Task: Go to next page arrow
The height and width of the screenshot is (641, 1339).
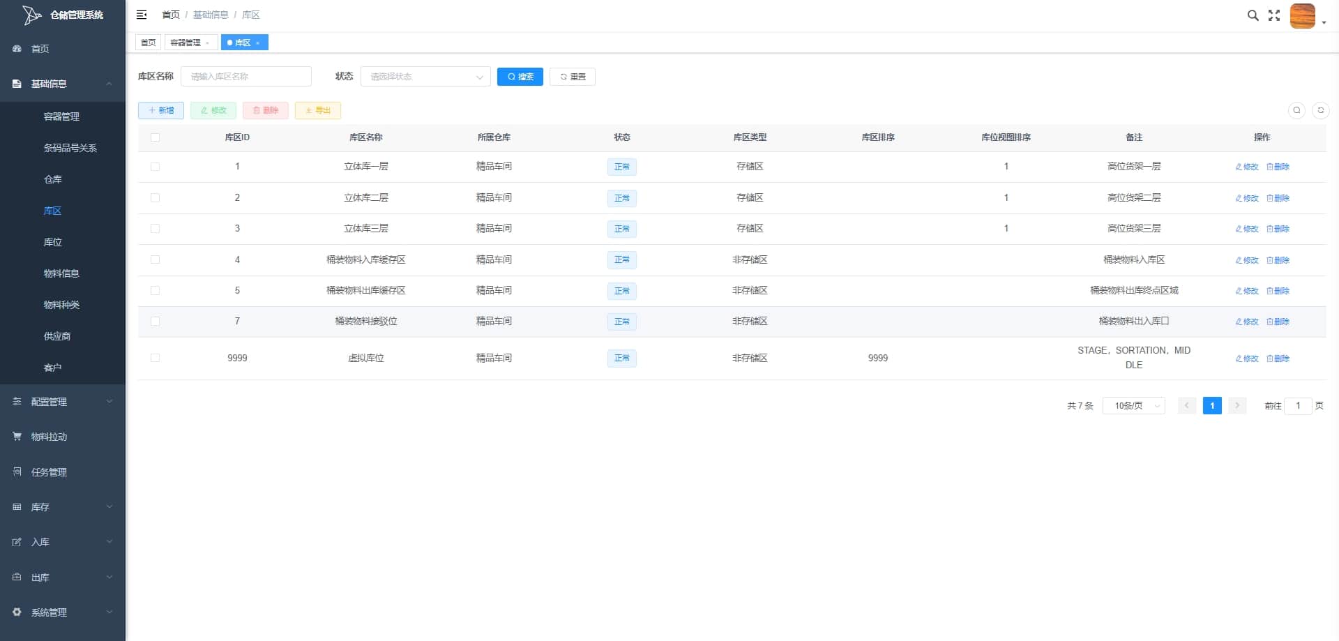Action: 1237,405
